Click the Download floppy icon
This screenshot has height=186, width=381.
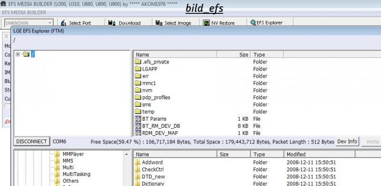(112, 23)
